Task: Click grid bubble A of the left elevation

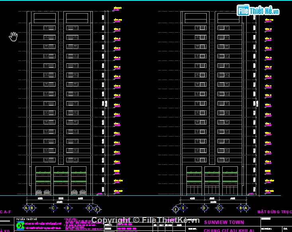Action: [26, 208]
